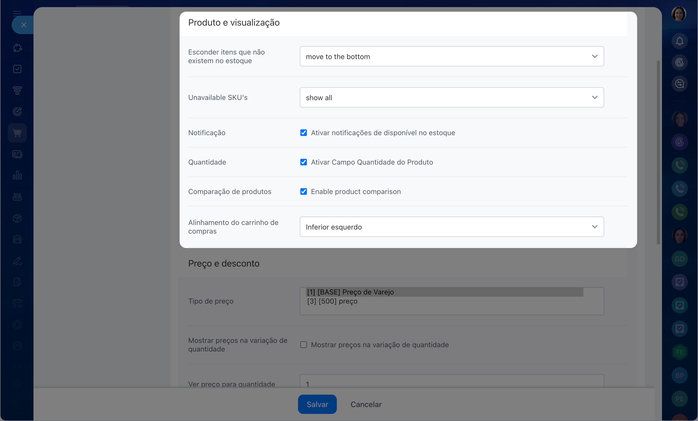Screen dimensions: 698x421
Task: Check Mostrar preços na variação de quantidade
Action: click(303, 345)
